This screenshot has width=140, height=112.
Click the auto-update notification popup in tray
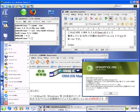click(106, 109)
